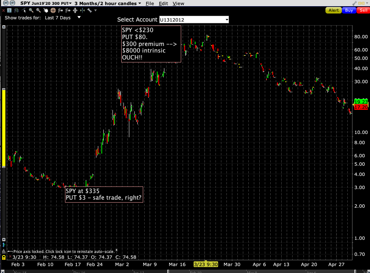Select the SPY at $335 annotation box

click(104, 195)
